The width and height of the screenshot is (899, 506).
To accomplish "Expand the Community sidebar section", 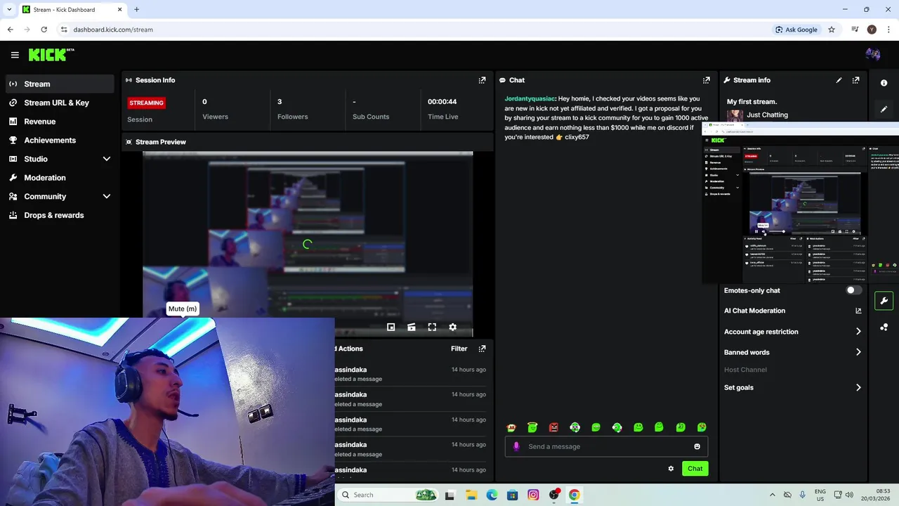I will [x=107, y=197].
